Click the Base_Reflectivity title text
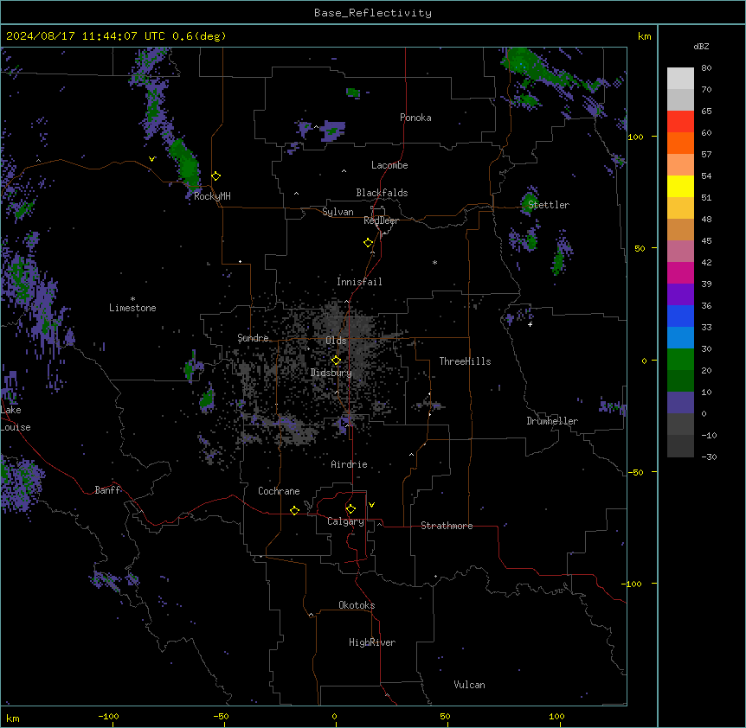This screenshot has width=746, height=728. (x=373, y=13)
